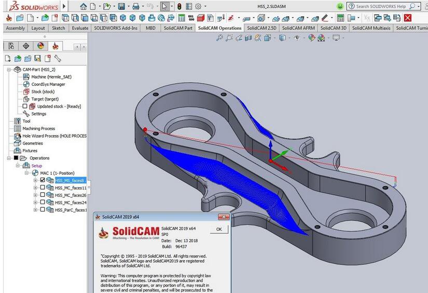This screenshot has width=428, height=293.
Task: Switch to the Assembly tab
Action: point(15,28)
